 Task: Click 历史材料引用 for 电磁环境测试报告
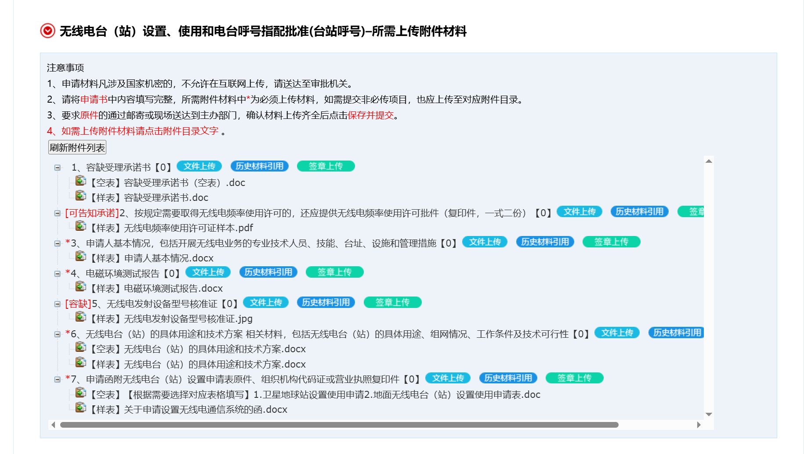(x=268, y=272)
